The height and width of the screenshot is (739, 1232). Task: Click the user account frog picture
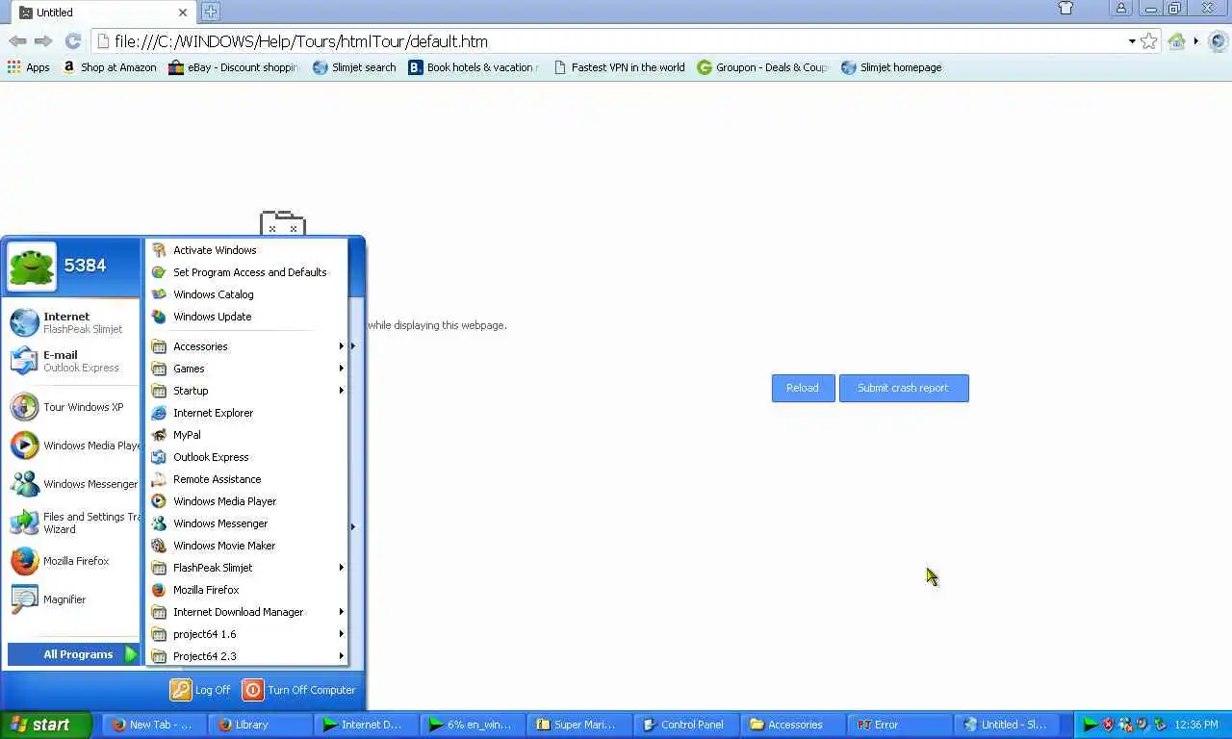point(32,266)
